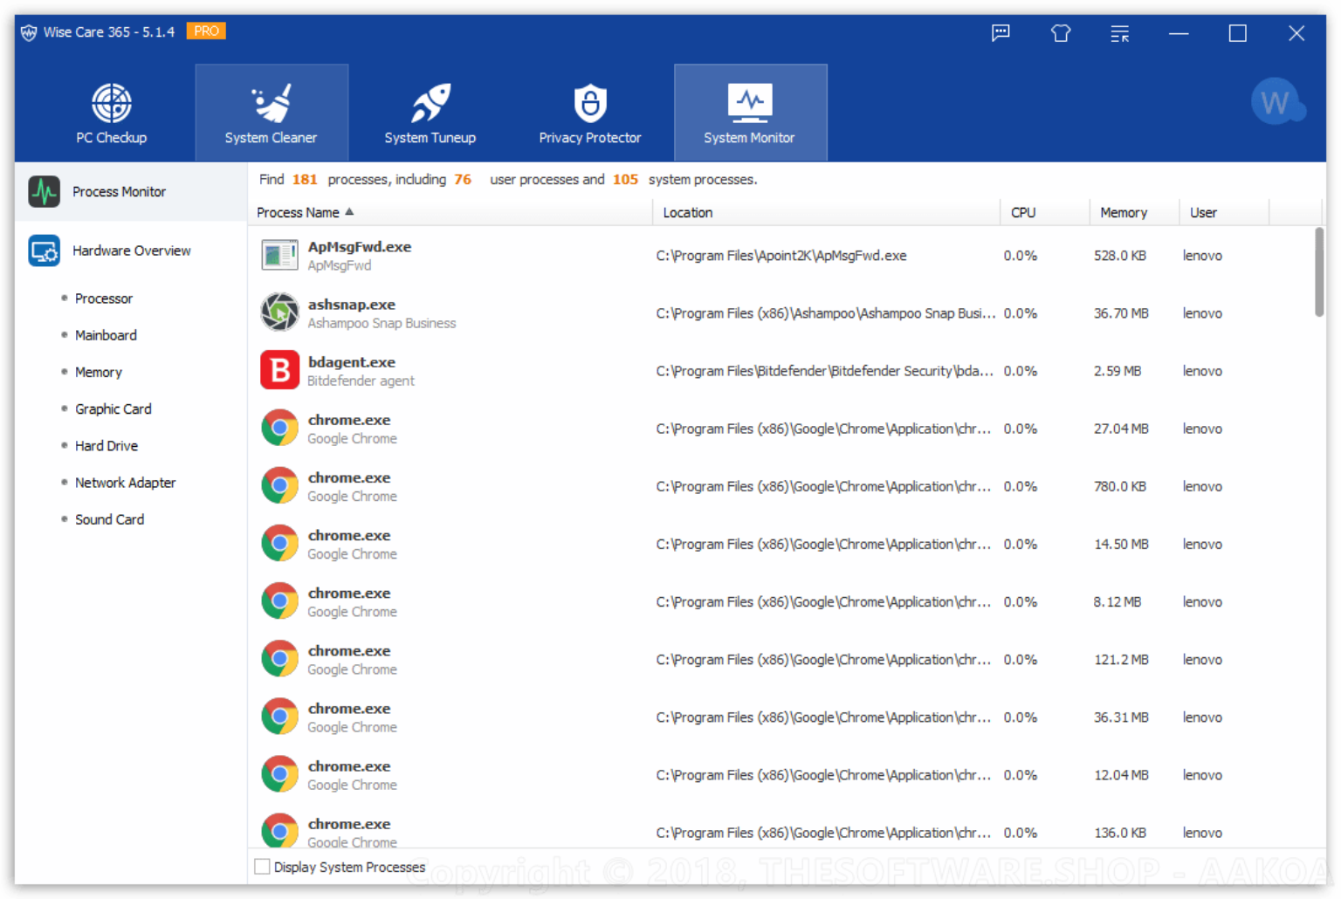Sort processes by the Location column
Image resolution: width=1341 pixels, height=899 pixels.
[x=826, y=212]
